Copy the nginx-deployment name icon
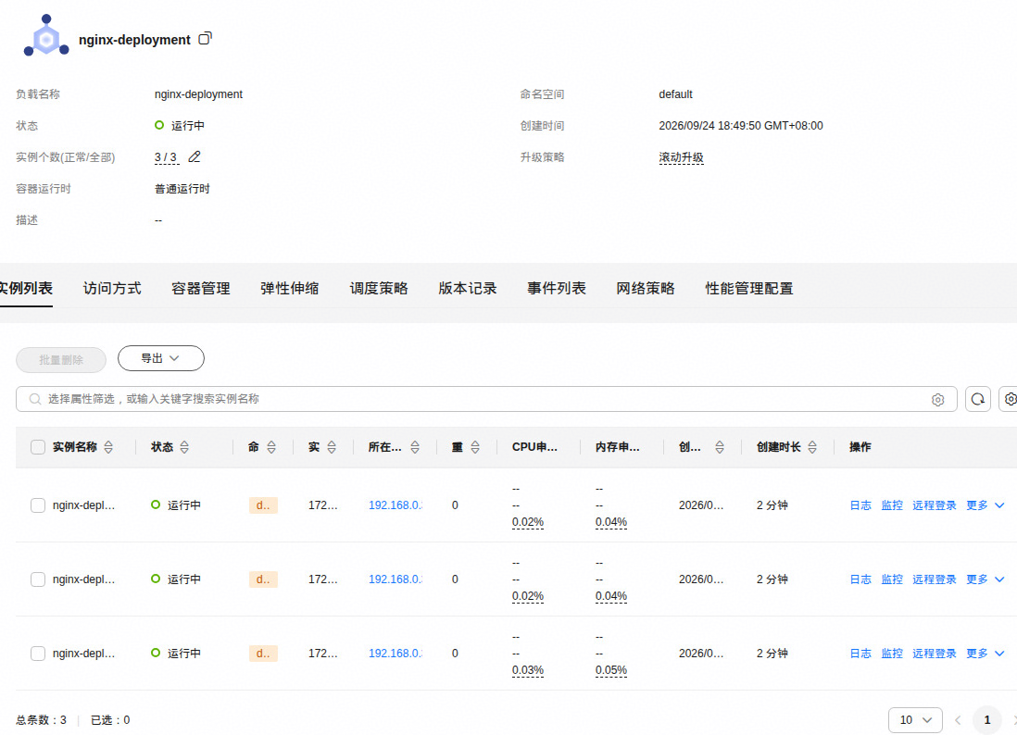Image resolution: width=1017 pixels, height=735 pixels. coord(205,38)
